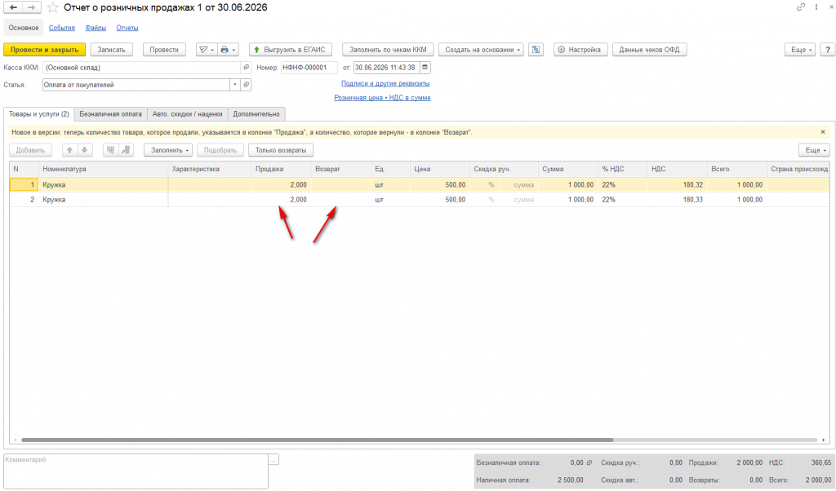Screen dimensions: 836x491
Task: Expand the send/envelope dropdown button
Action: tap(207, 50)
